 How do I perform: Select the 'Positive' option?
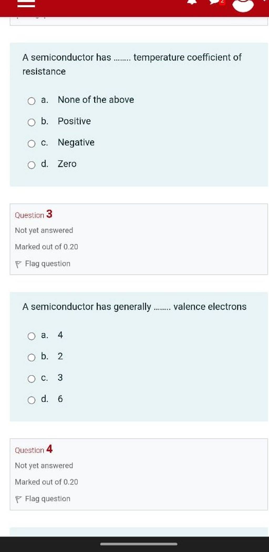coord(32,121)
